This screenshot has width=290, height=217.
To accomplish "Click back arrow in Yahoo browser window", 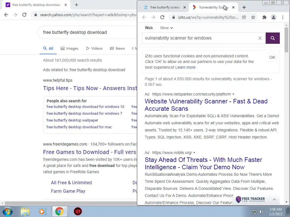I will click(6, 15).
